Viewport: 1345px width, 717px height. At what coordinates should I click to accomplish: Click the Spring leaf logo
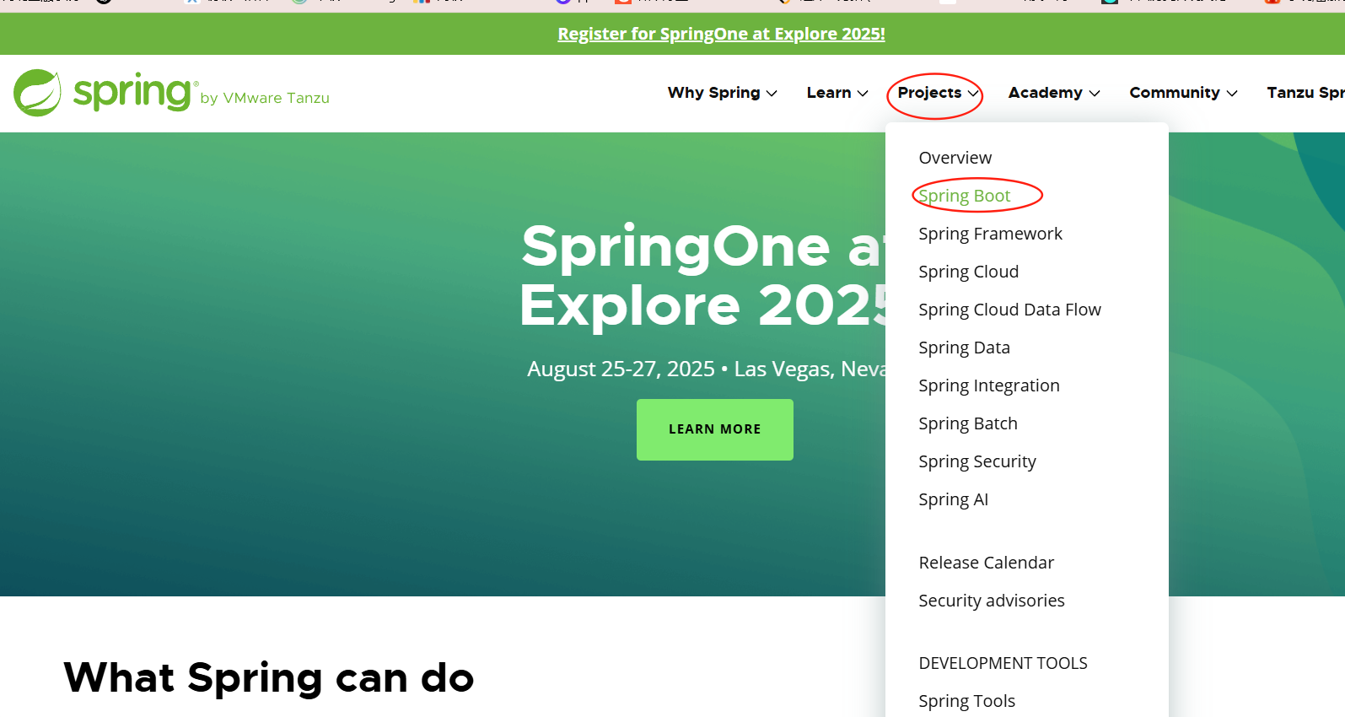click(x=38, y=93)
